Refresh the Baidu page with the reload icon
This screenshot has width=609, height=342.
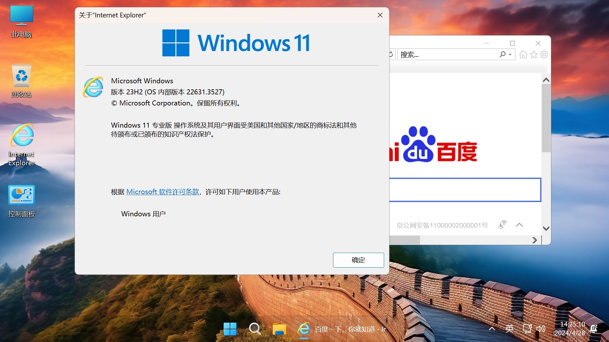[391, 54]
